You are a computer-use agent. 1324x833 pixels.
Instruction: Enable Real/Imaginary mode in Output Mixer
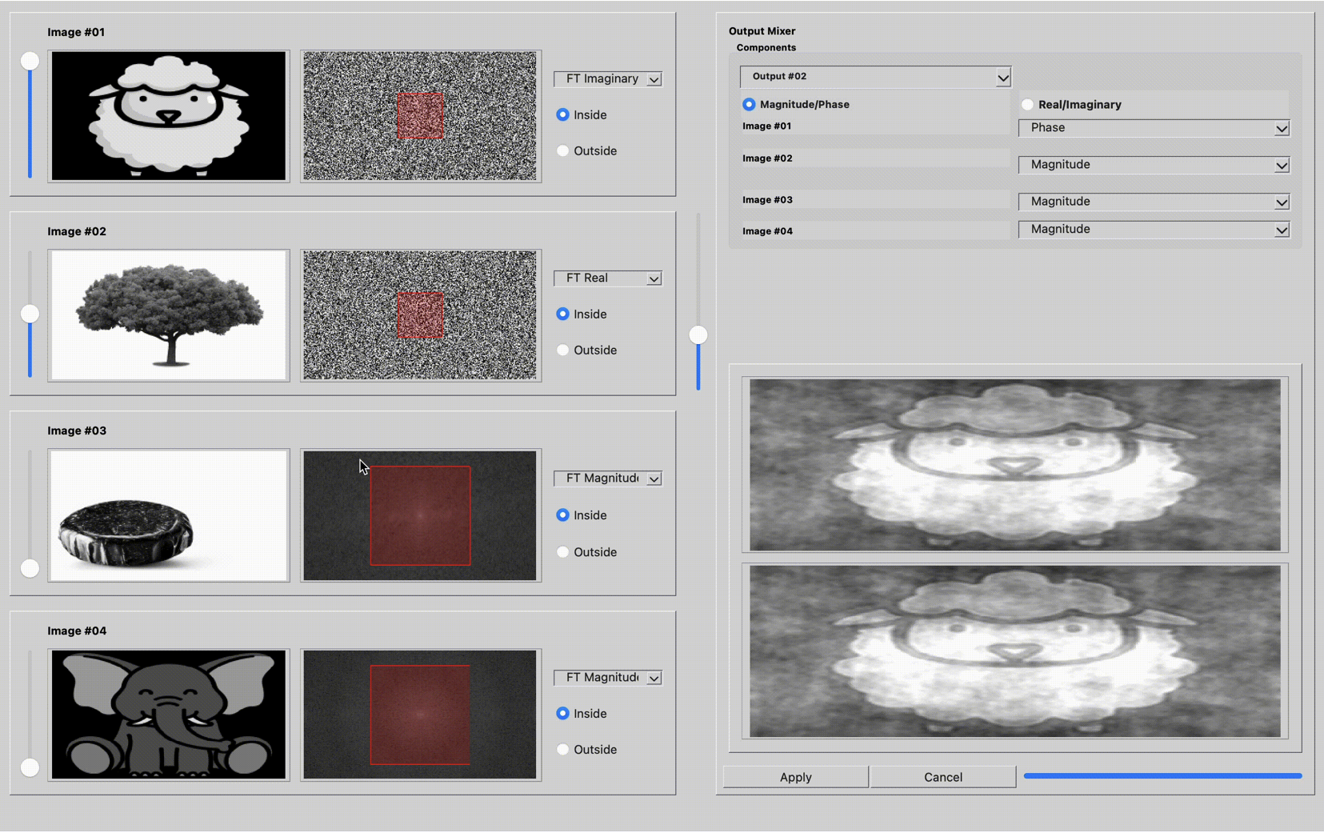tap(1026, 104)
